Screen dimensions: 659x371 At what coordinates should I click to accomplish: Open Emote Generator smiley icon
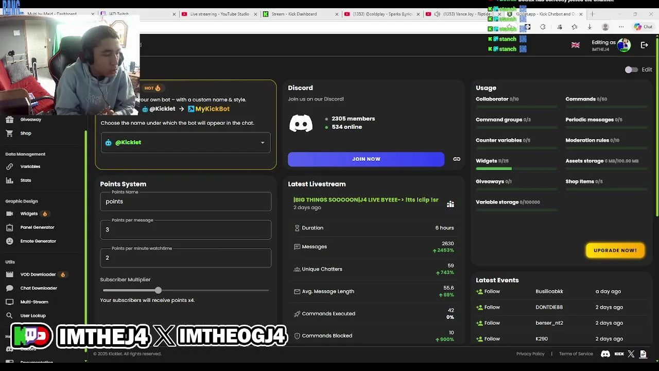9,241
